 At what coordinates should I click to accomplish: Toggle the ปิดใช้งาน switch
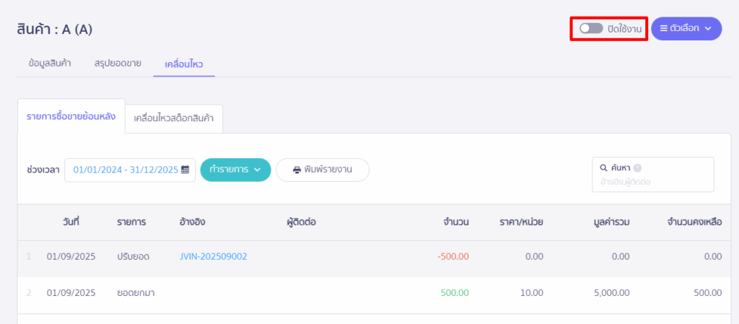click(591, 28)
